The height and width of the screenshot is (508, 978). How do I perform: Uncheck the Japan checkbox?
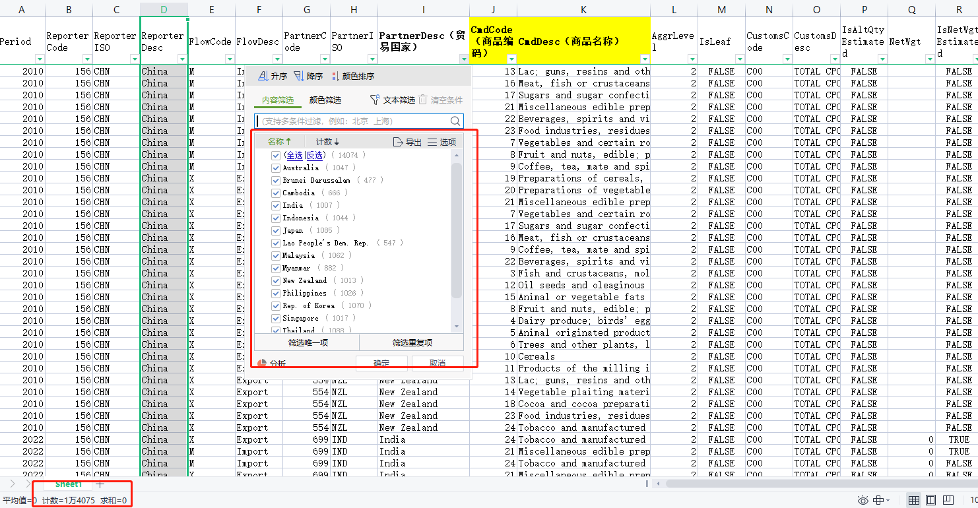[277, 230]
